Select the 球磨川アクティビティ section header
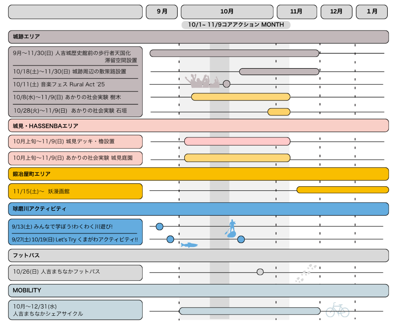This screenshot has width=395, height=323. [198, 209]
